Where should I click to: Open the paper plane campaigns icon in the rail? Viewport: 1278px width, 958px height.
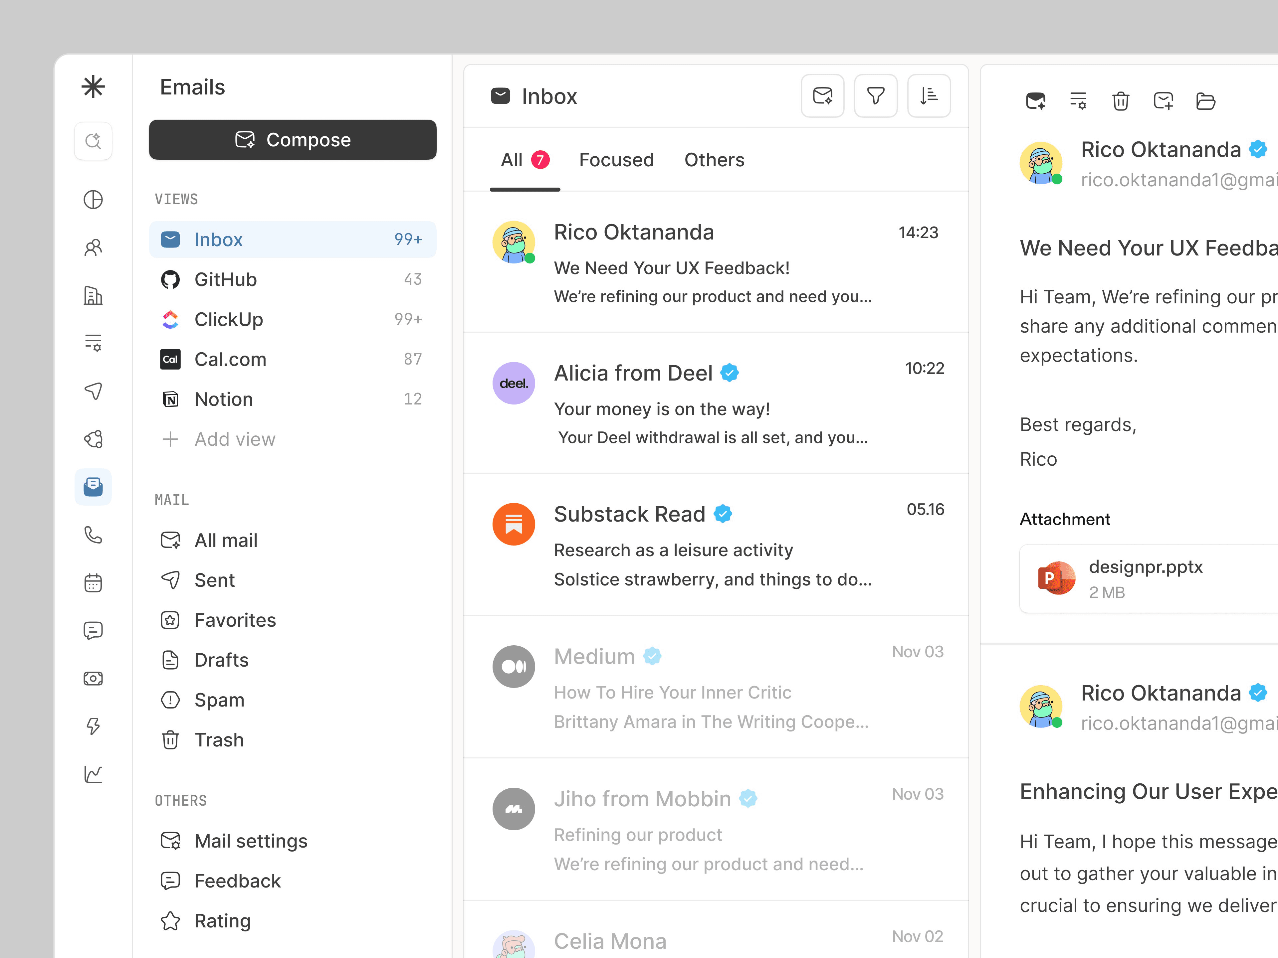click(93, 391)
